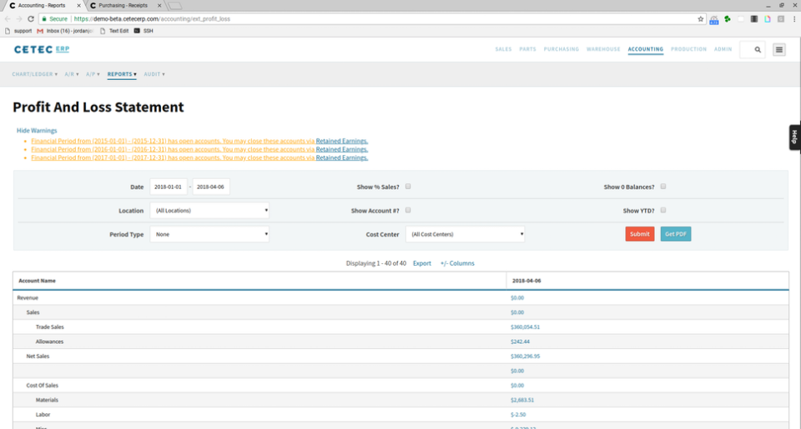Click the Export link
This screenshot has height=429, width=801.
[x=422, y=263]
